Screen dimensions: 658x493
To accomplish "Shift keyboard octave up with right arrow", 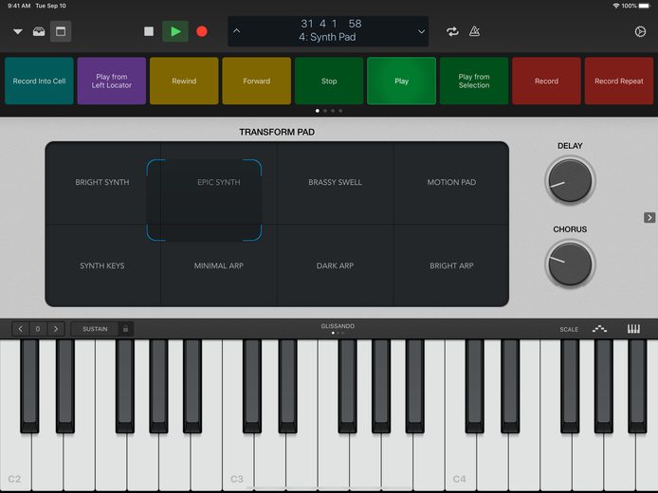I will (x=56, y=329).
